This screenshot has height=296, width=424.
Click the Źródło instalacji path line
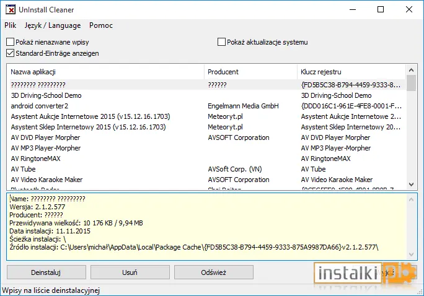(x=194, y=247)
